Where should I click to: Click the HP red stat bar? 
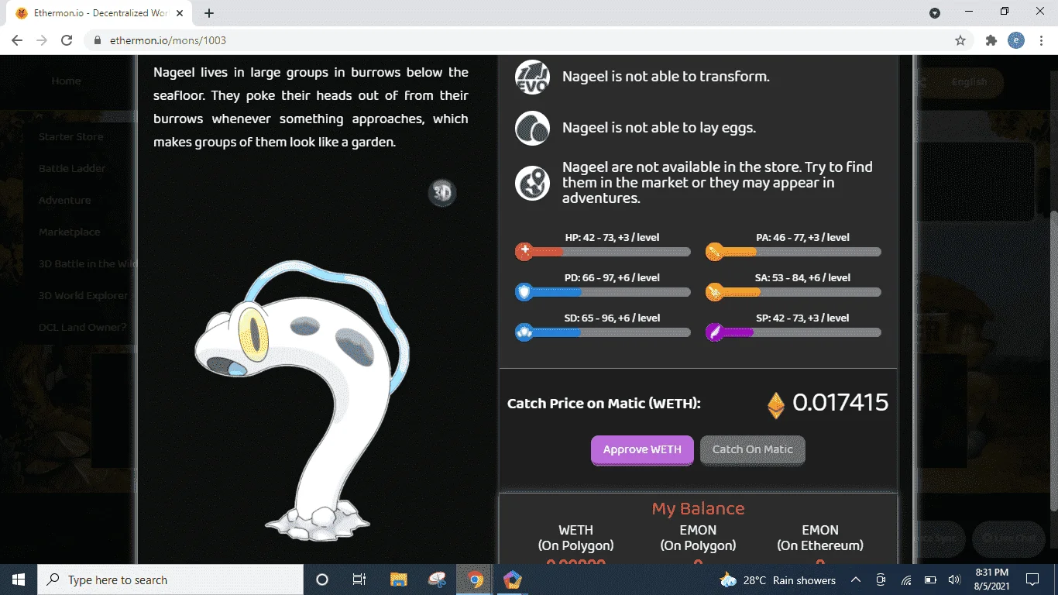tap(603, 252)
